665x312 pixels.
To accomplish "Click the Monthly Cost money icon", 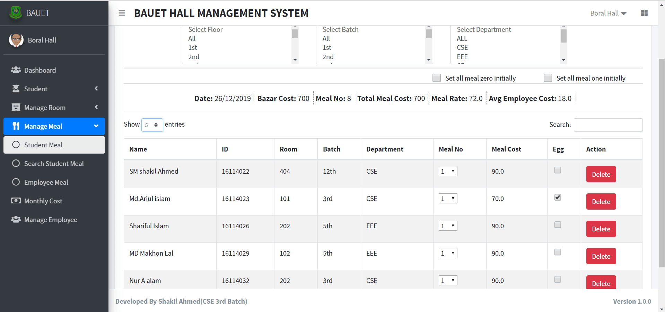I will 16,201.
